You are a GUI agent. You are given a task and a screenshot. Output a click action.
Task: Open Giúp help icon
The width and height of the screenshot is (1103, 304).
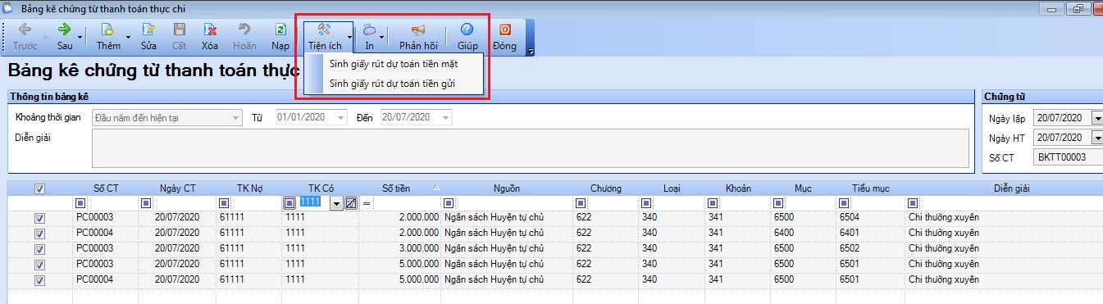tap(467, 29)
